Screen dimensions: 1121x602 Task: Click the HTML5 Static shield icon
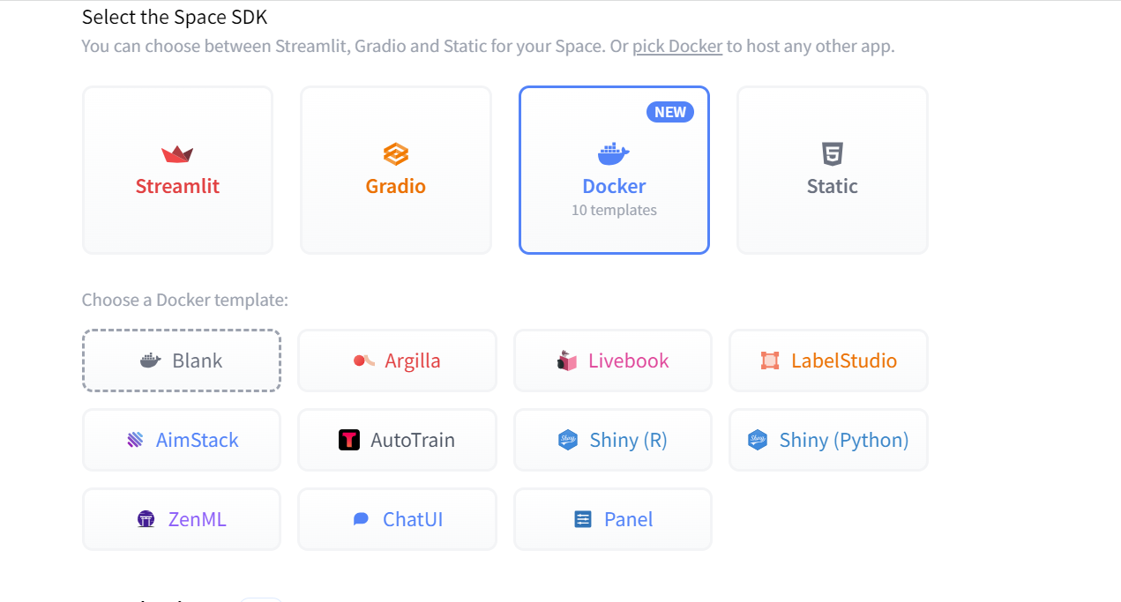(832, 154)
